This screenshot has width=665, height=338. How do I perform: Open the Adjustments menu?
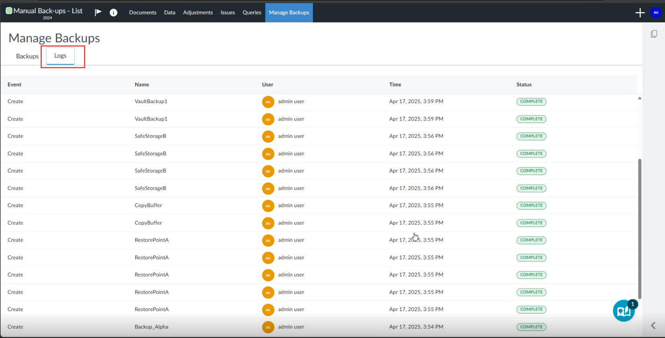198,12
